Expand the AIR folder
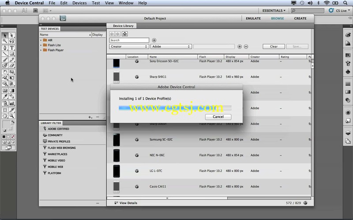The width and height of the screenshot is (353, 220). coord(41,40)
